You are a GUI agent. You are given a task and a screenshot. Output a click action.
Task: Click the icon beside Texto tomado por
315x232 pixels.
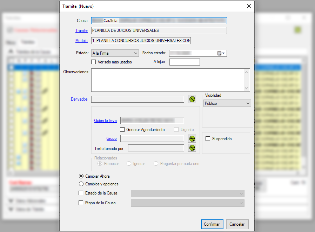click(x=192, y=148)
